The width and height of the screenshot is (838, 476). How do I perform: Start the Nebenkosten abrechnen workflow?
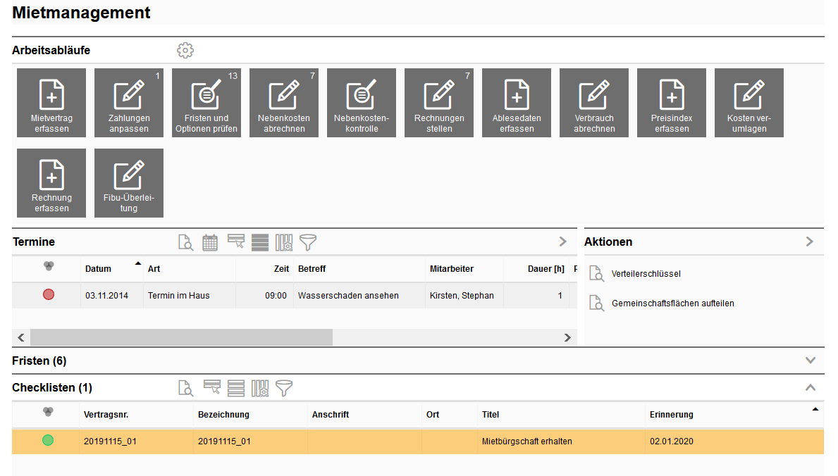[x=284, y=103]
